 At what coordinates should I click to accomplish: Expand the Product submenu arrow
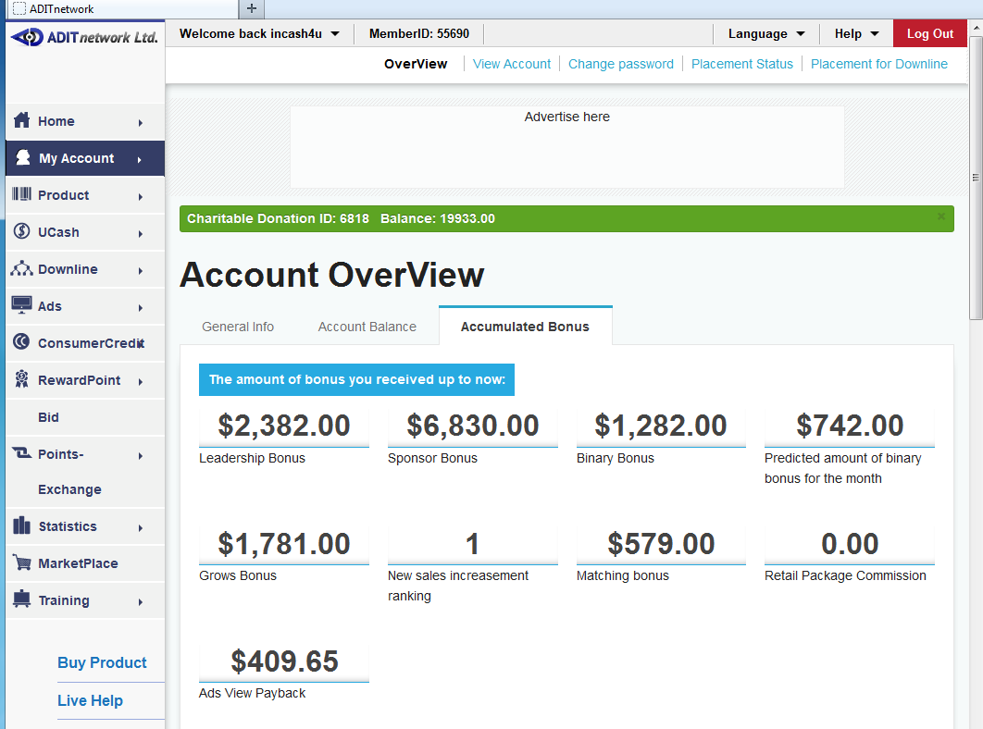coord(141,197)
